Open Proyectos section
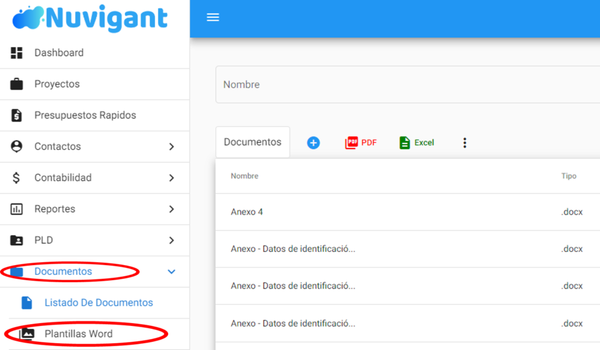This screenshot has width=600, height=350. 57,84
